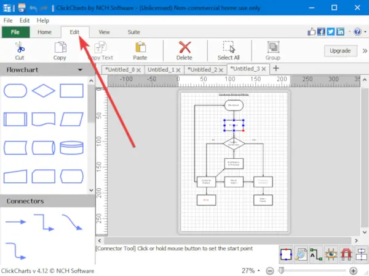
Task: Open the help icon dropdown arrow
Action: (365, 32)
